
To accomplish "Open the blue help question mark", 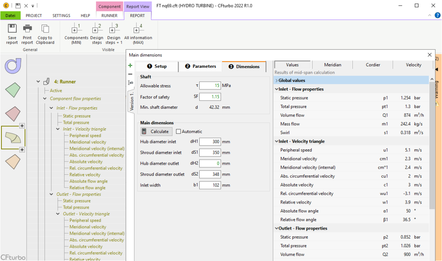I will [438, 15].
